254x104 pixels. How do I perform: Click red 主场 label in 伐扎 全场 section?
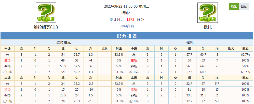pos(134,60)
